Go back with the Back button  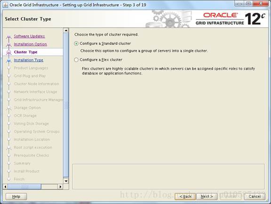click(185, 196)
